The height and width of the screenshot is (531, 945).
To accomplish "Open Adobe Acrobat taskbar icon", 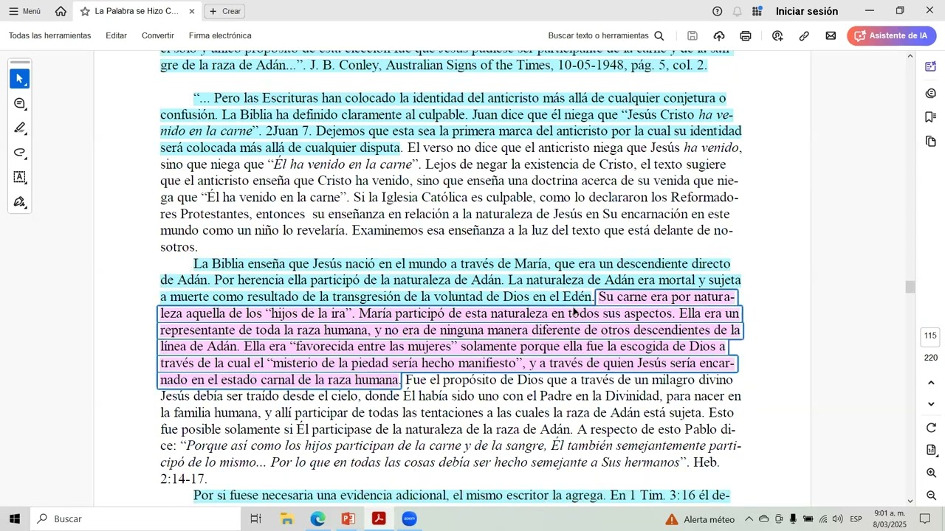I will click(379, 519).
